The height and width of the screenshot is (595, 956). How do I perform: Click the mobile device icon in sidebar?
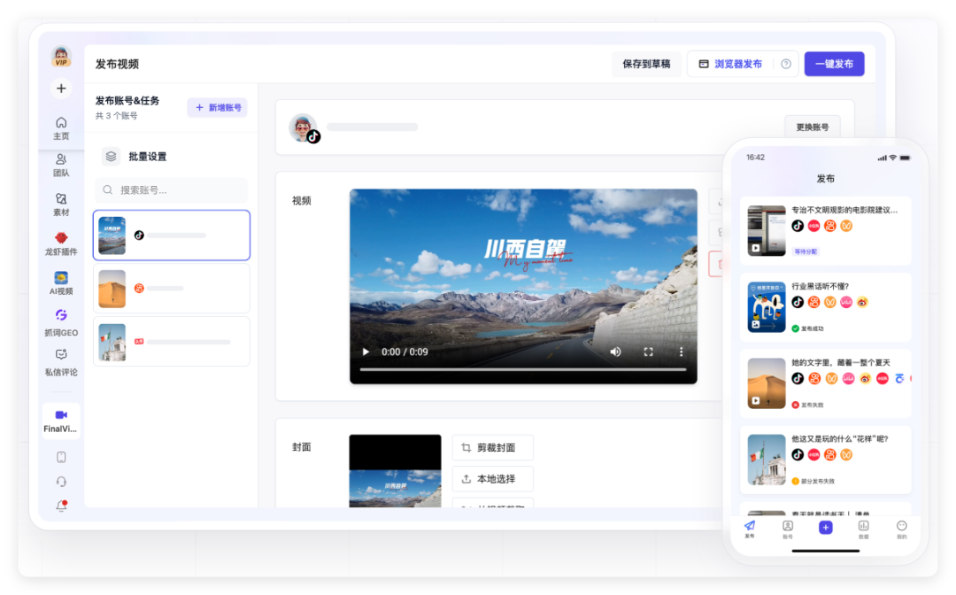click(61, 457)
